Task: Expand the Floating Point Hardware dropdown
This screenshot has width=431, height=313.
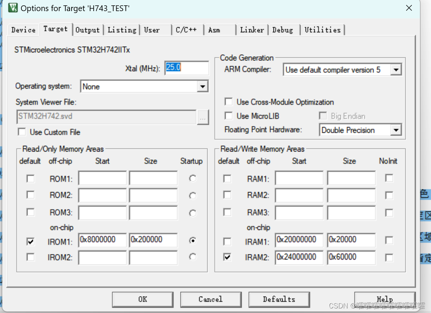Action: coord(396,130)
